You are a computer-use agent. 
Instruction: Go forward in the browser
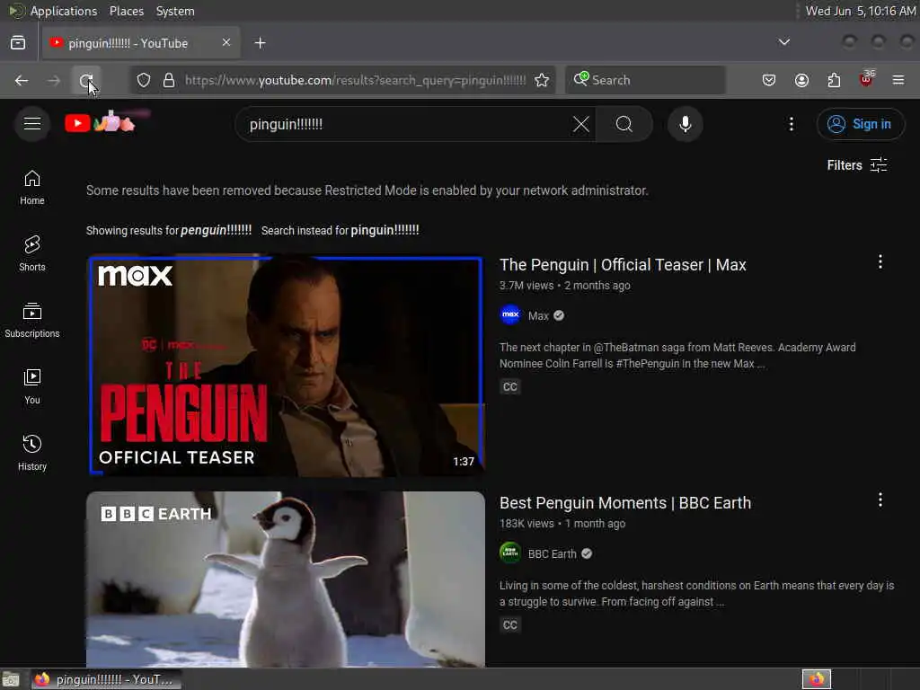(53, 80)
